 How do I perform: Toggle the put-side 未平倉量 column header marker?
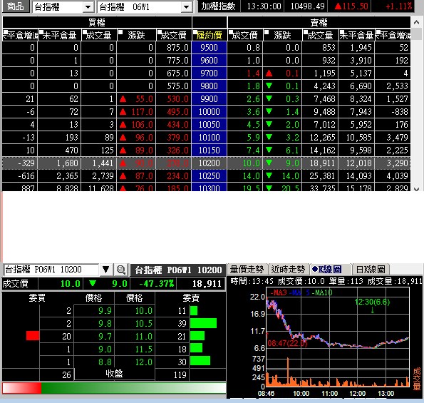tap(342, 32)
